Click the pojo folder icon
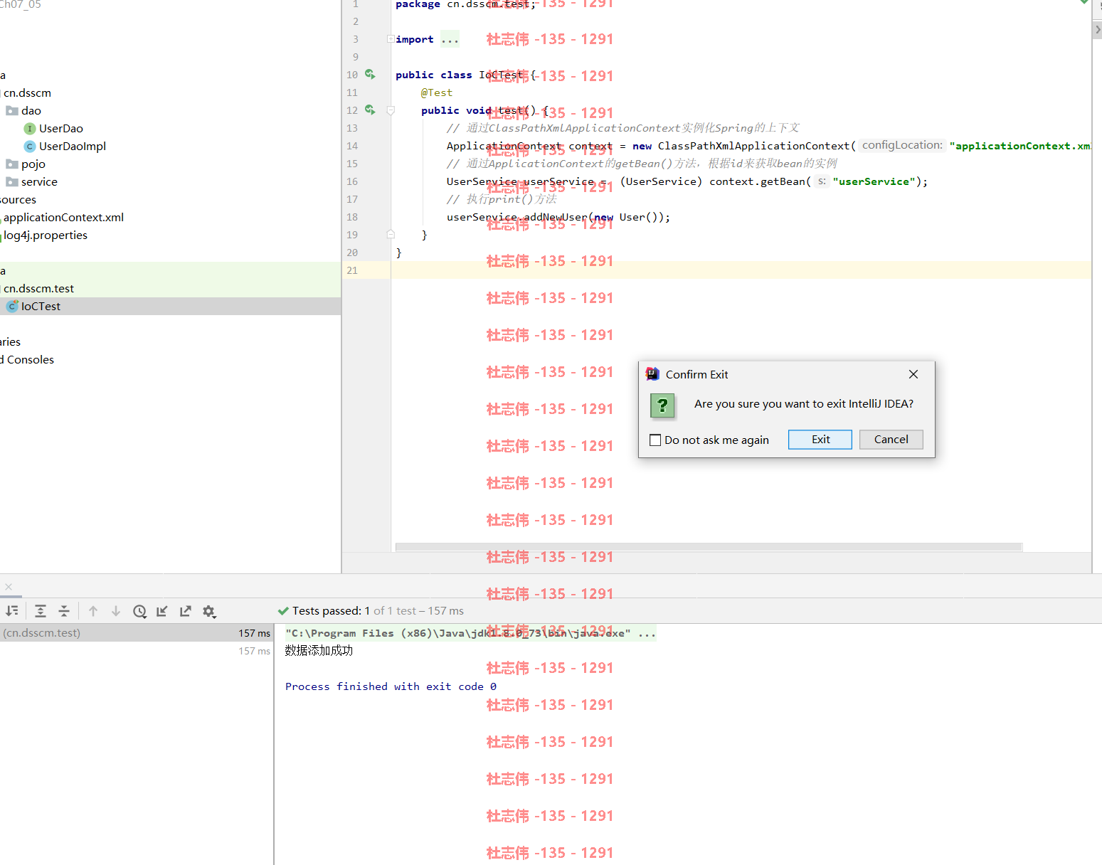This screenshot has width=1102, height=865. pos(12,164)
